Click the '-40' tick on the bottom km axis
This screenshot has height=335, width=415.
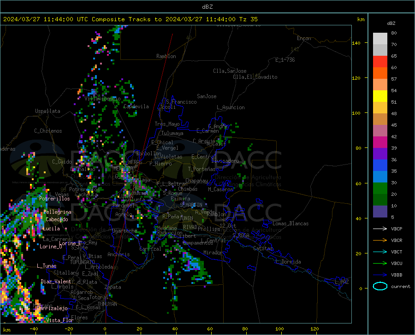[33, 329]
